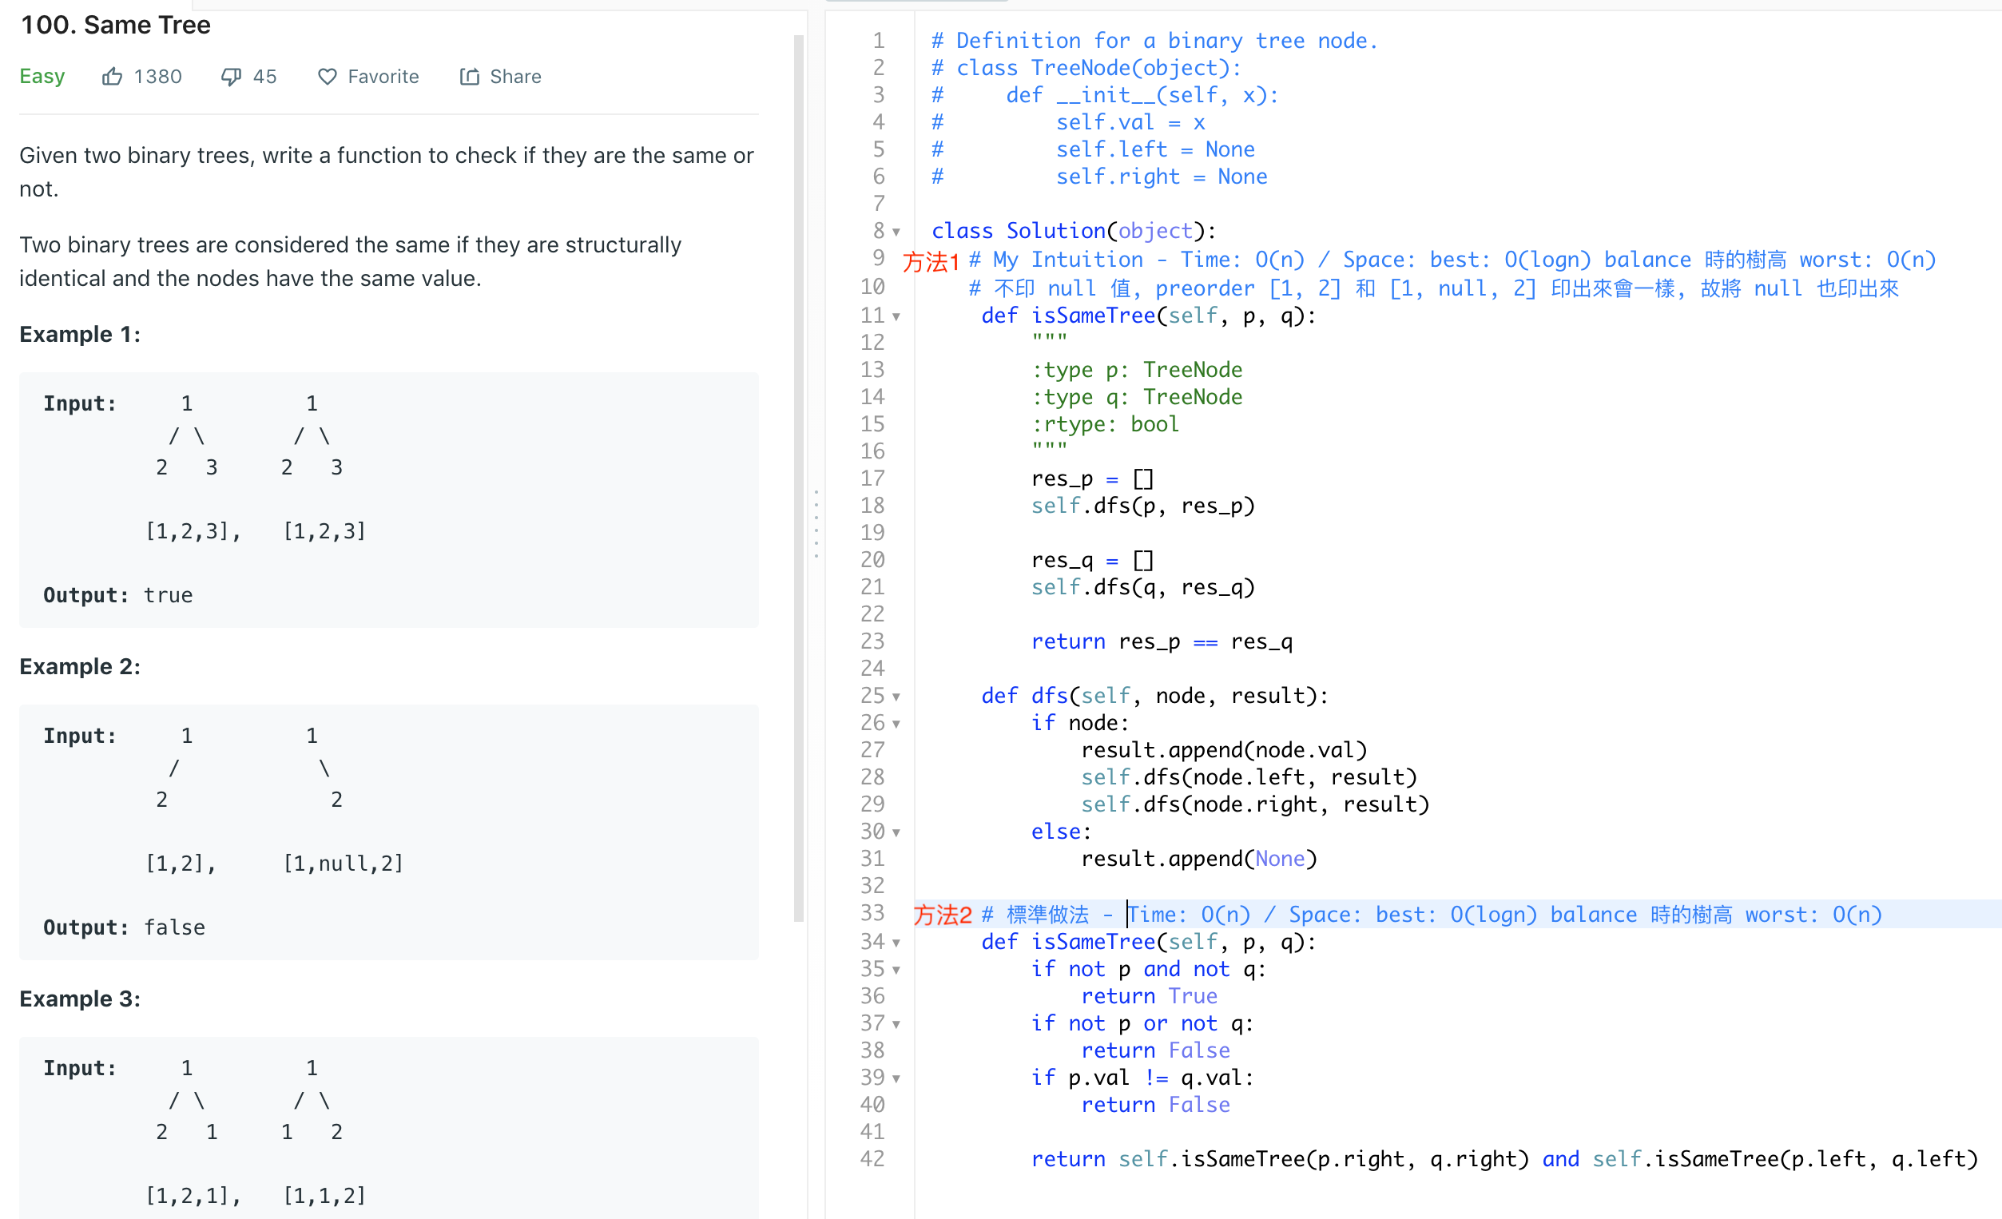
Task: Click the heart icon next to Favorite
Action: point(326,76)
